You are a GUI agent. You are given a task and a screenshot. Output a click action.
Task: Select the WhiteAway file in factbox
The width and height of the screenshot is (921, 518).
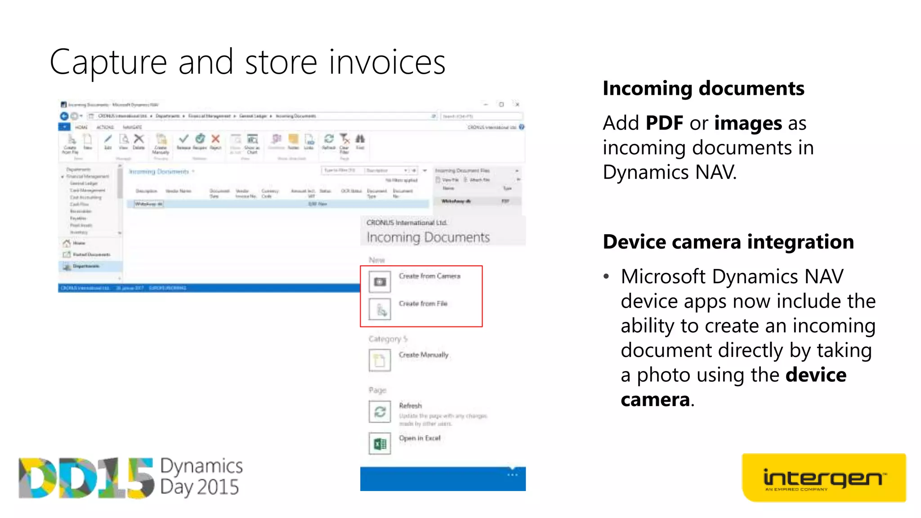477,201
